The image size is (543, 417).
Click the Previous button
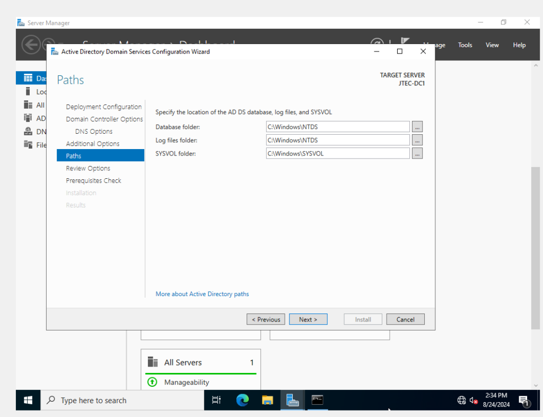click(266, 319)
